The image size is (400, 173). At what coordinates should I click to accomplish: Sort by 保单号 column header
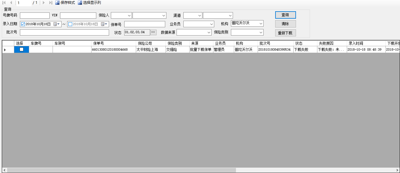tap(114, 43)
